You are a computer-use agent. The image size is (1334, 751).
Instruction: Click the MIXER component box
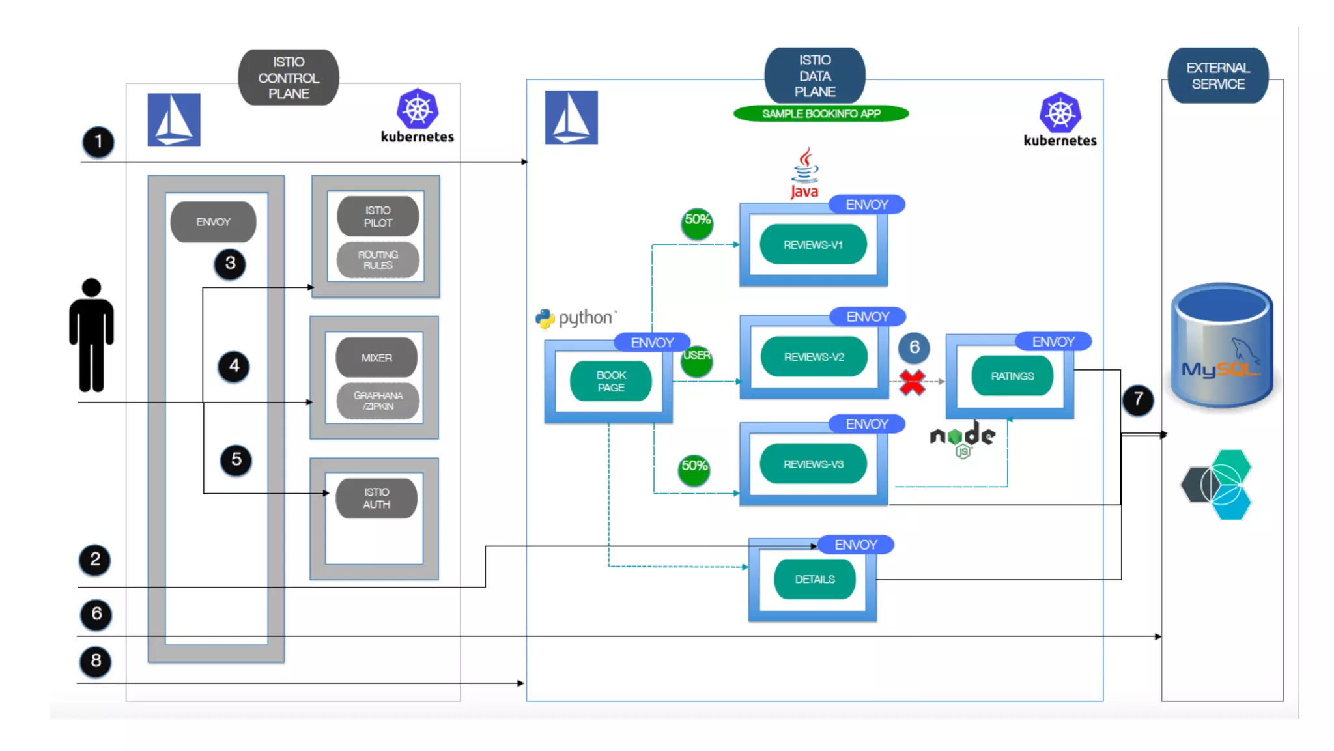(x=376, y=358)
